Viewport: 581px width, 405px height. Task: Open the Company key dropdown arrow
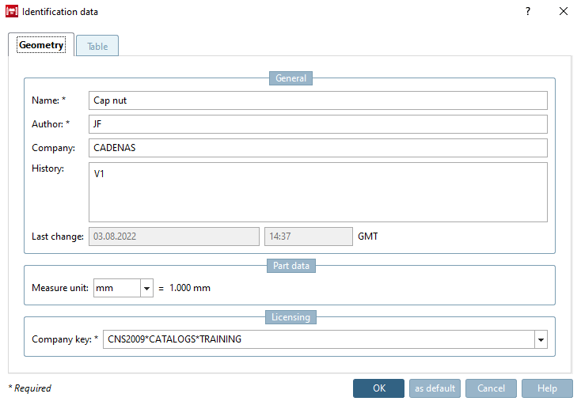pyautogui.click(x=541, y=340)
